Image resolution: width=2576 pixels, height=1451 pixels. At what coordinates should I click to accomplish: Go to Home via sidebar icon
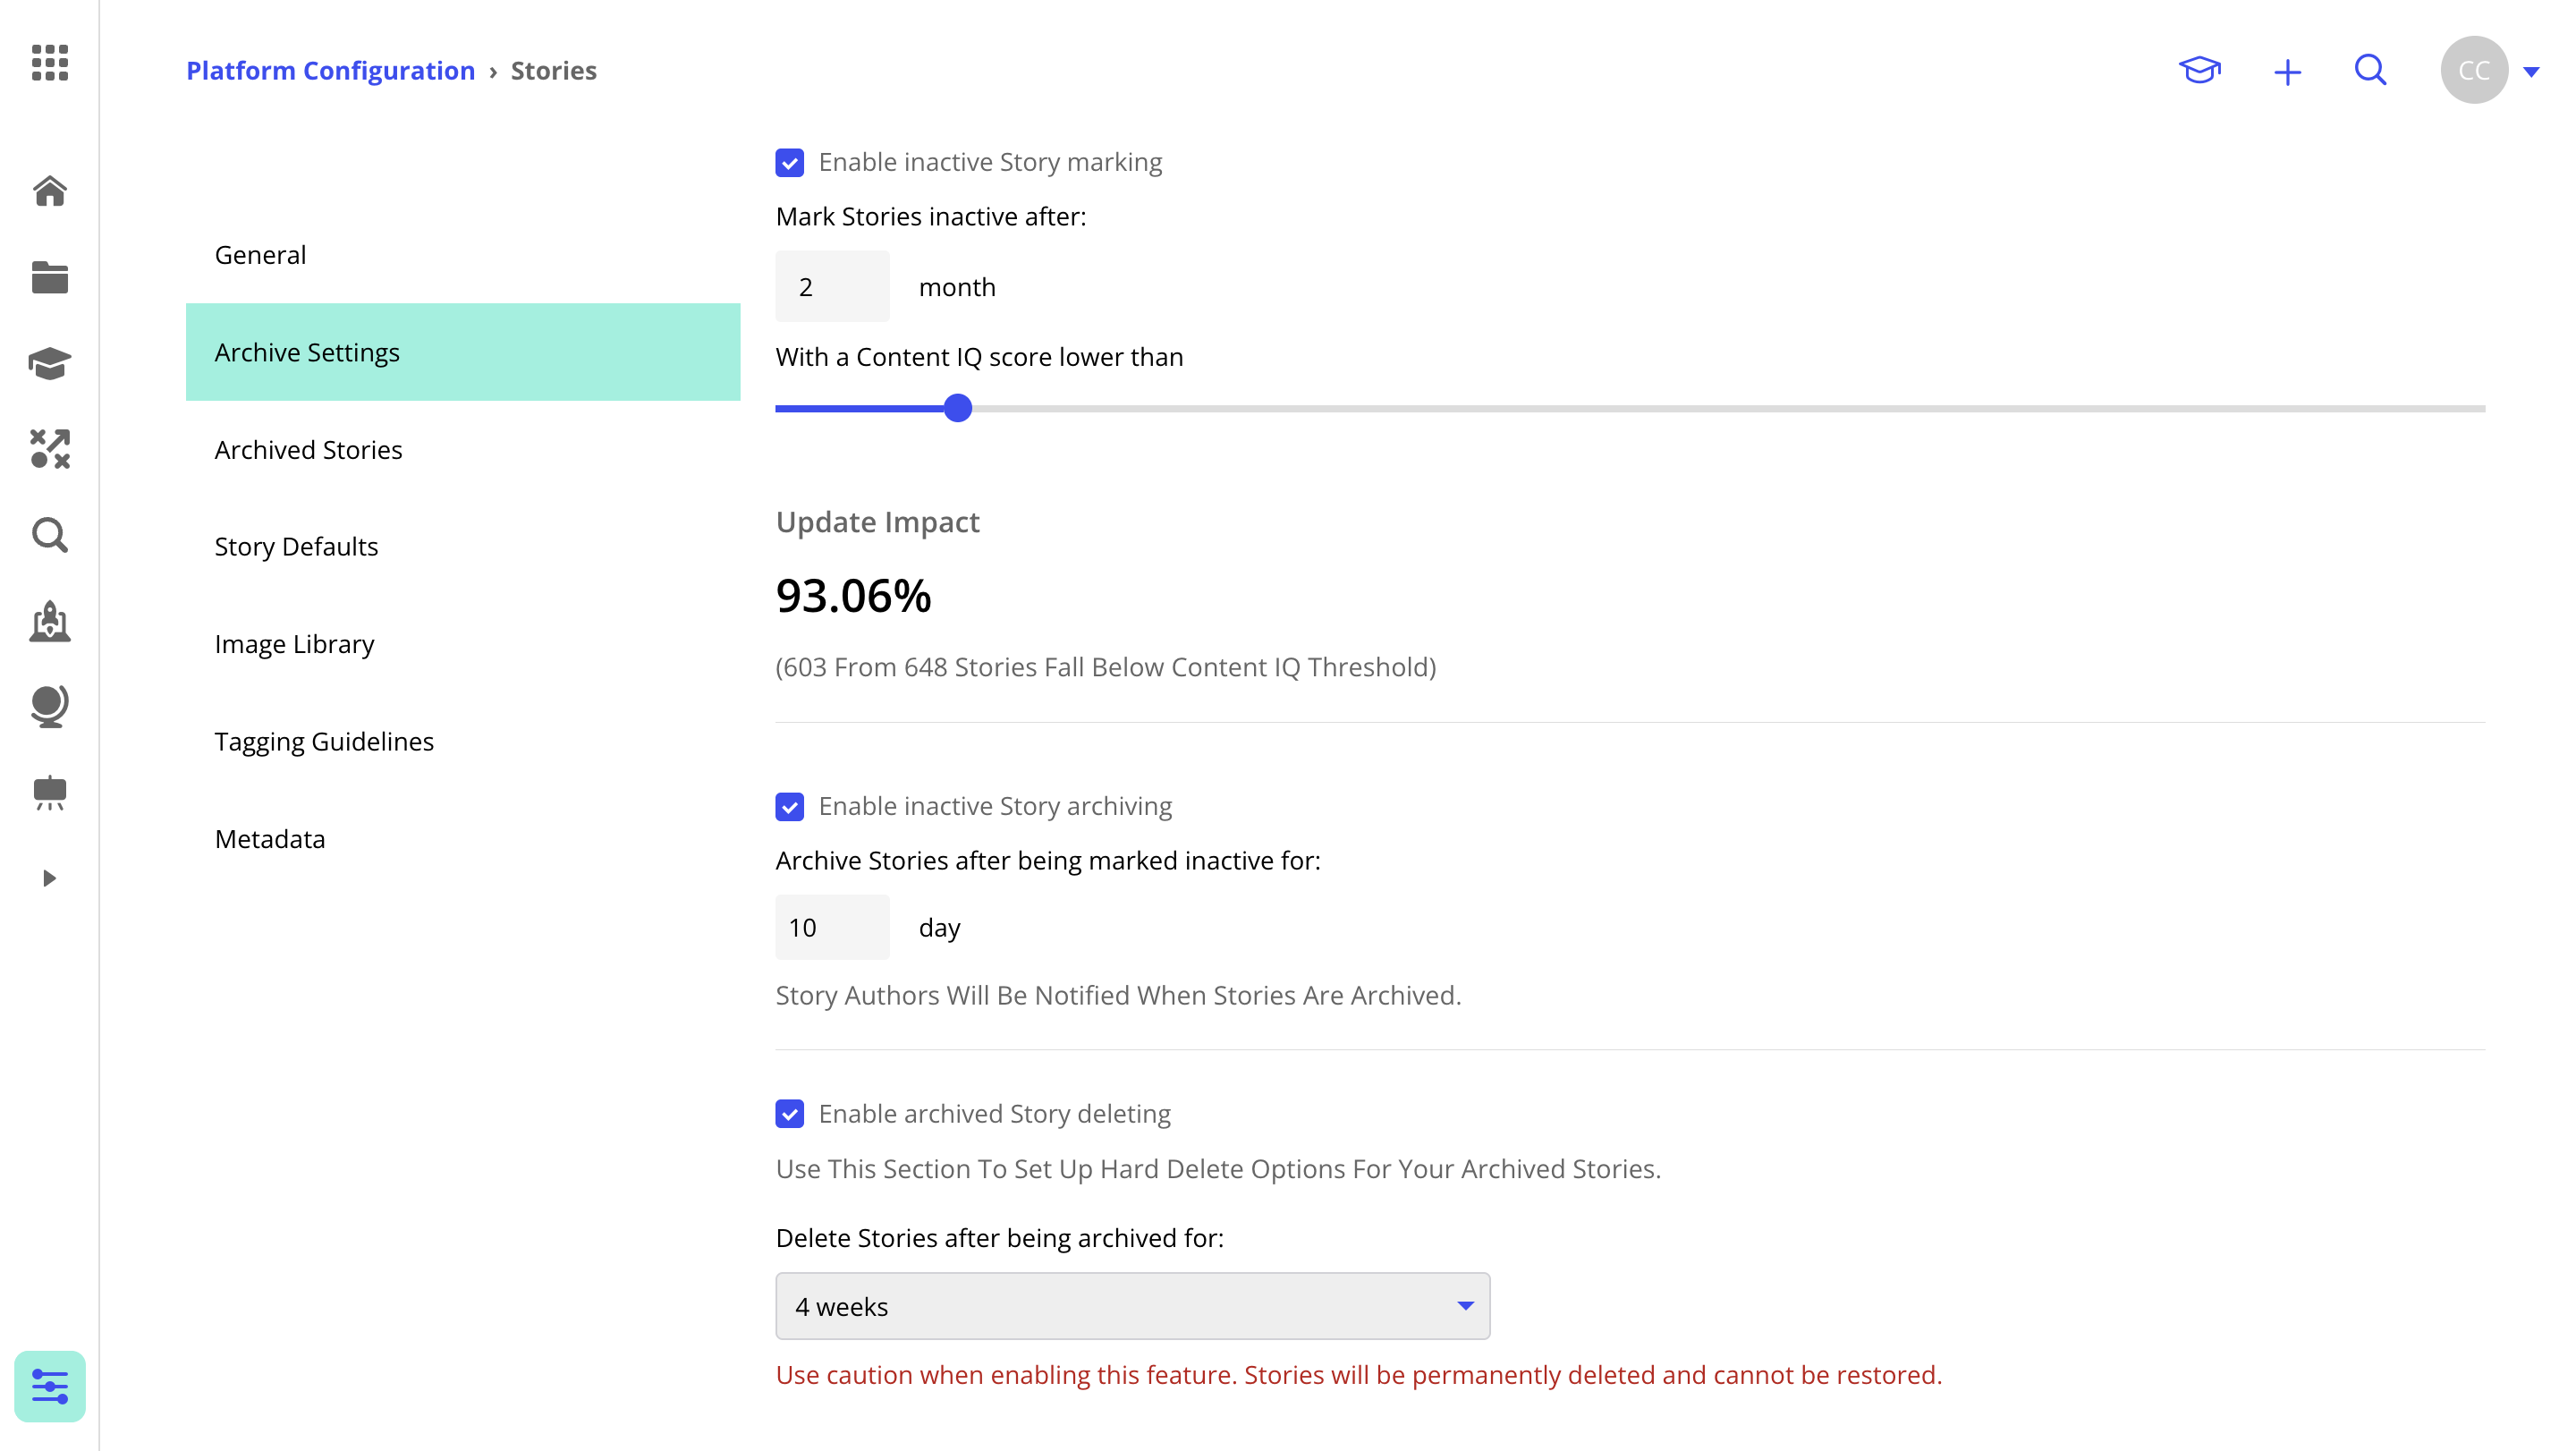coord(50,190)
